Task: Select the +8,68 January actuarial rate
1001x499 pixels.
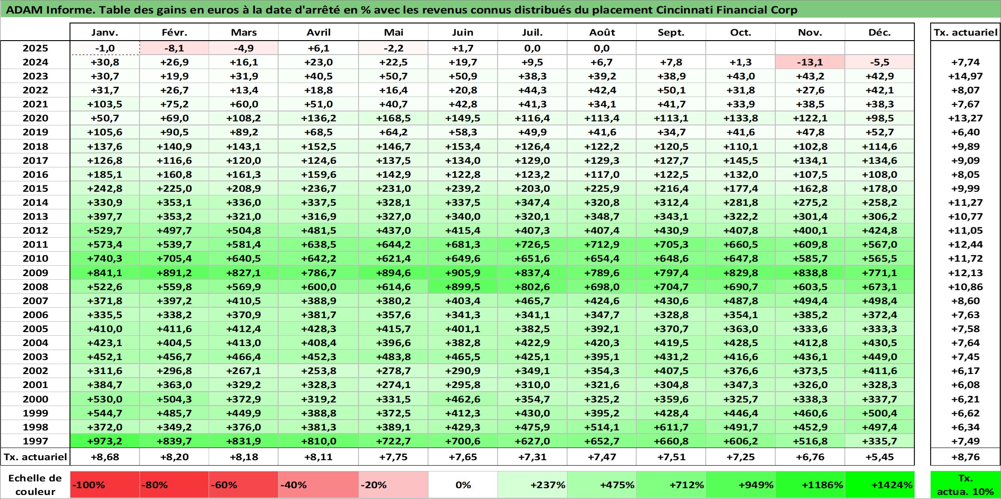Action: tap(105, 457)
